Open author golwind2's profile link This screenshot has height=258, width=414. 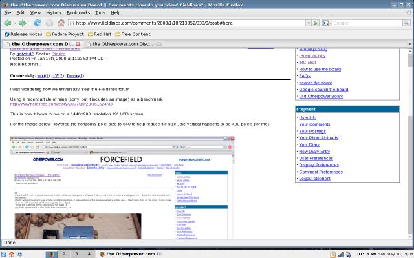pos(25,54)
